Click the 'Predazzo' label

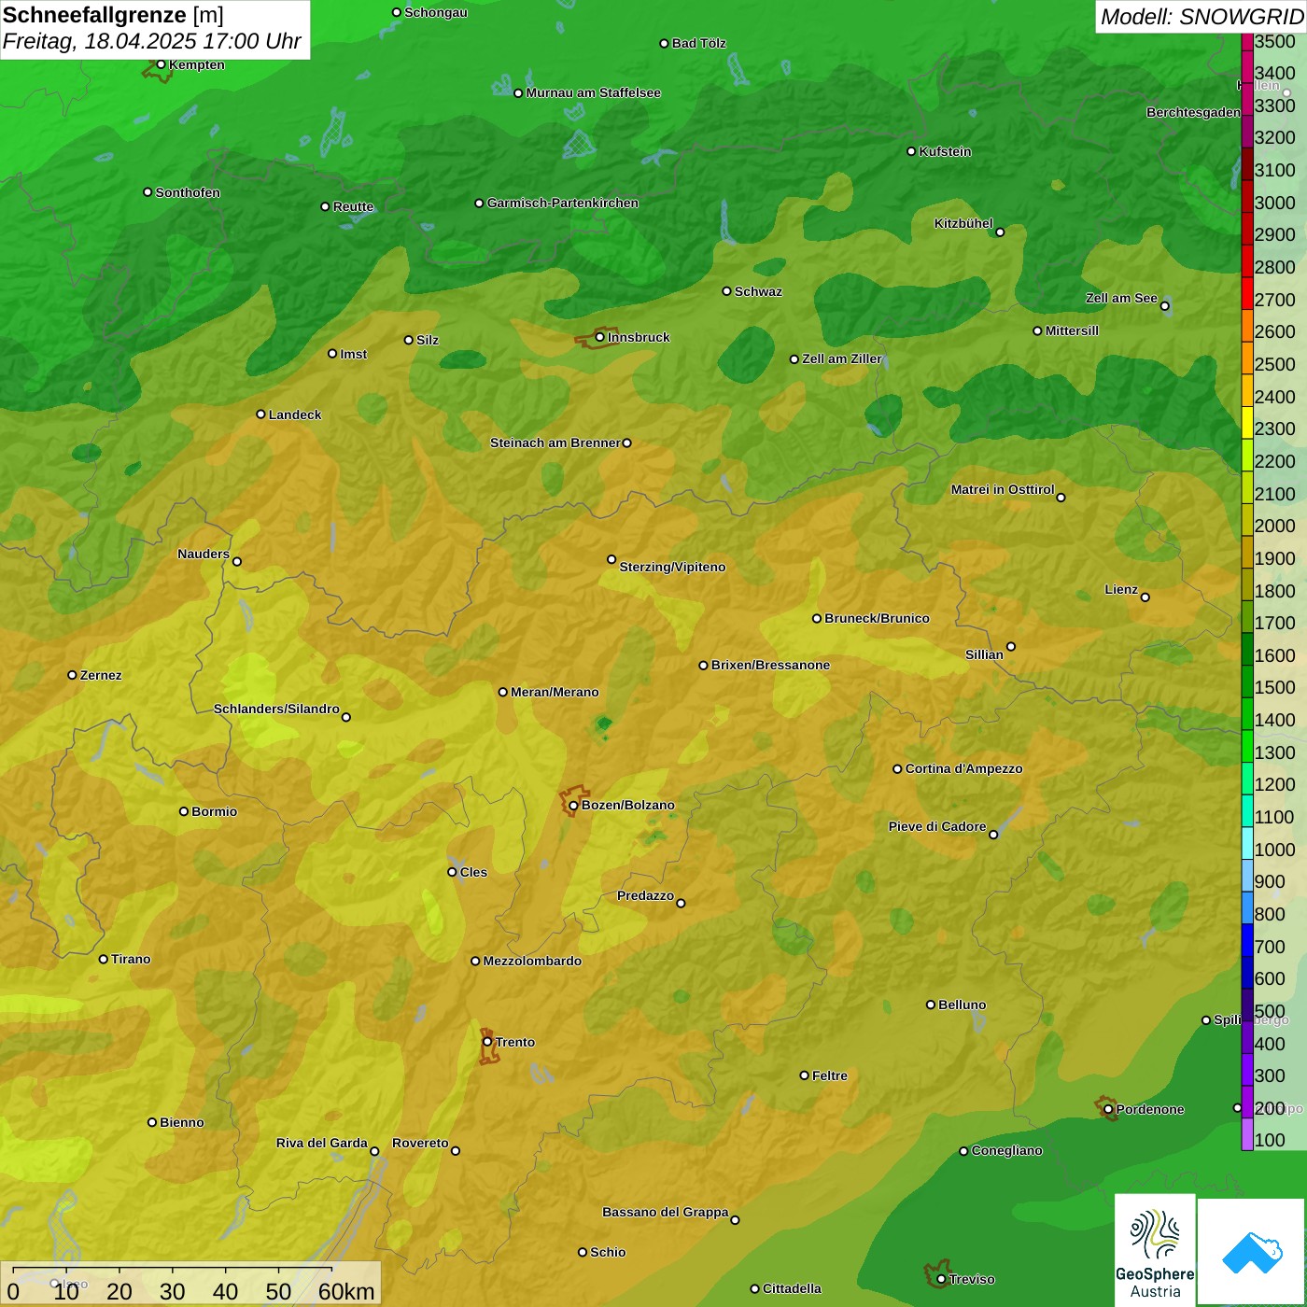(x=645, y=895)
